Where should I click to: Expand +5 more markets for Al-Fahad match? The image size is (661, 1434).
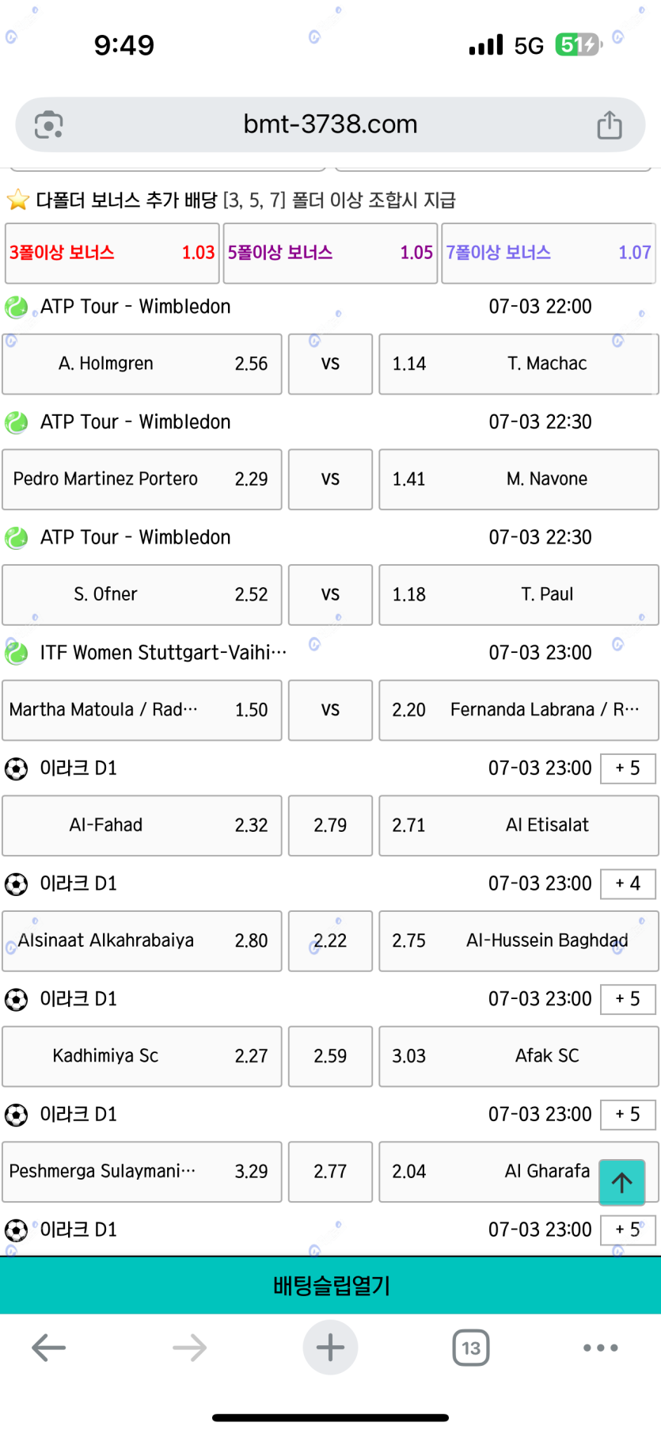(x=628, y=768)
